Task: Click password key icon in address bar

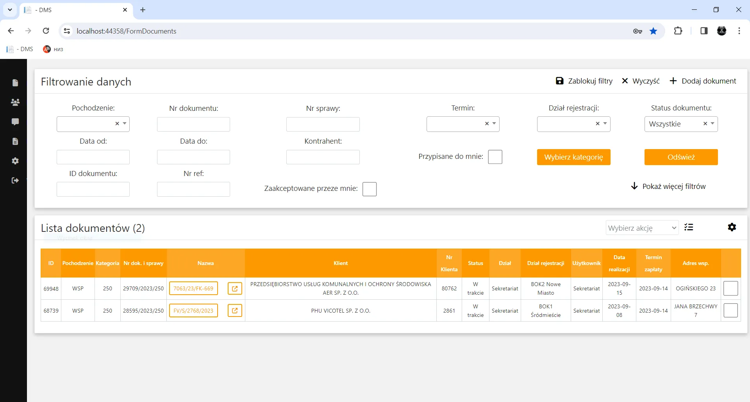Action: pyautogui.click(x=637, y=31)
